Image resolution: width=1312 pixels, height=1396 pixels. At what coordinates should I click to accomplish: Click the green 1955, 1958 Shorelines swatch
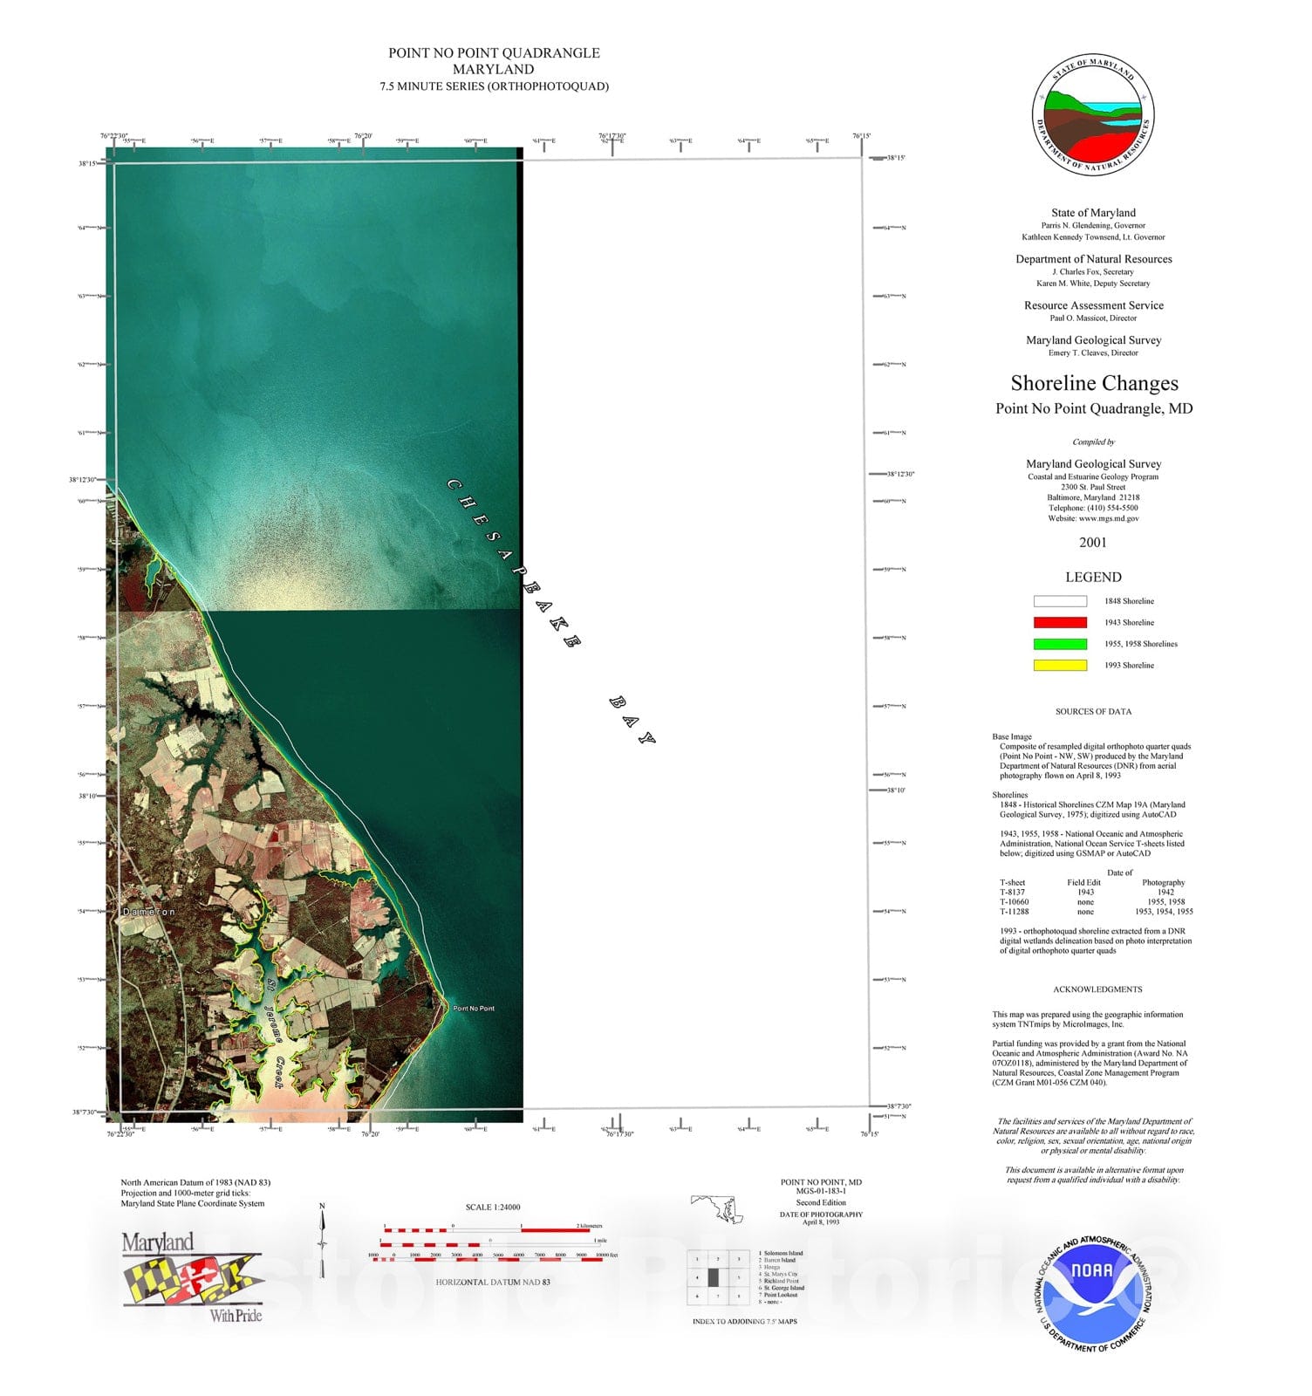(1060, 644)
